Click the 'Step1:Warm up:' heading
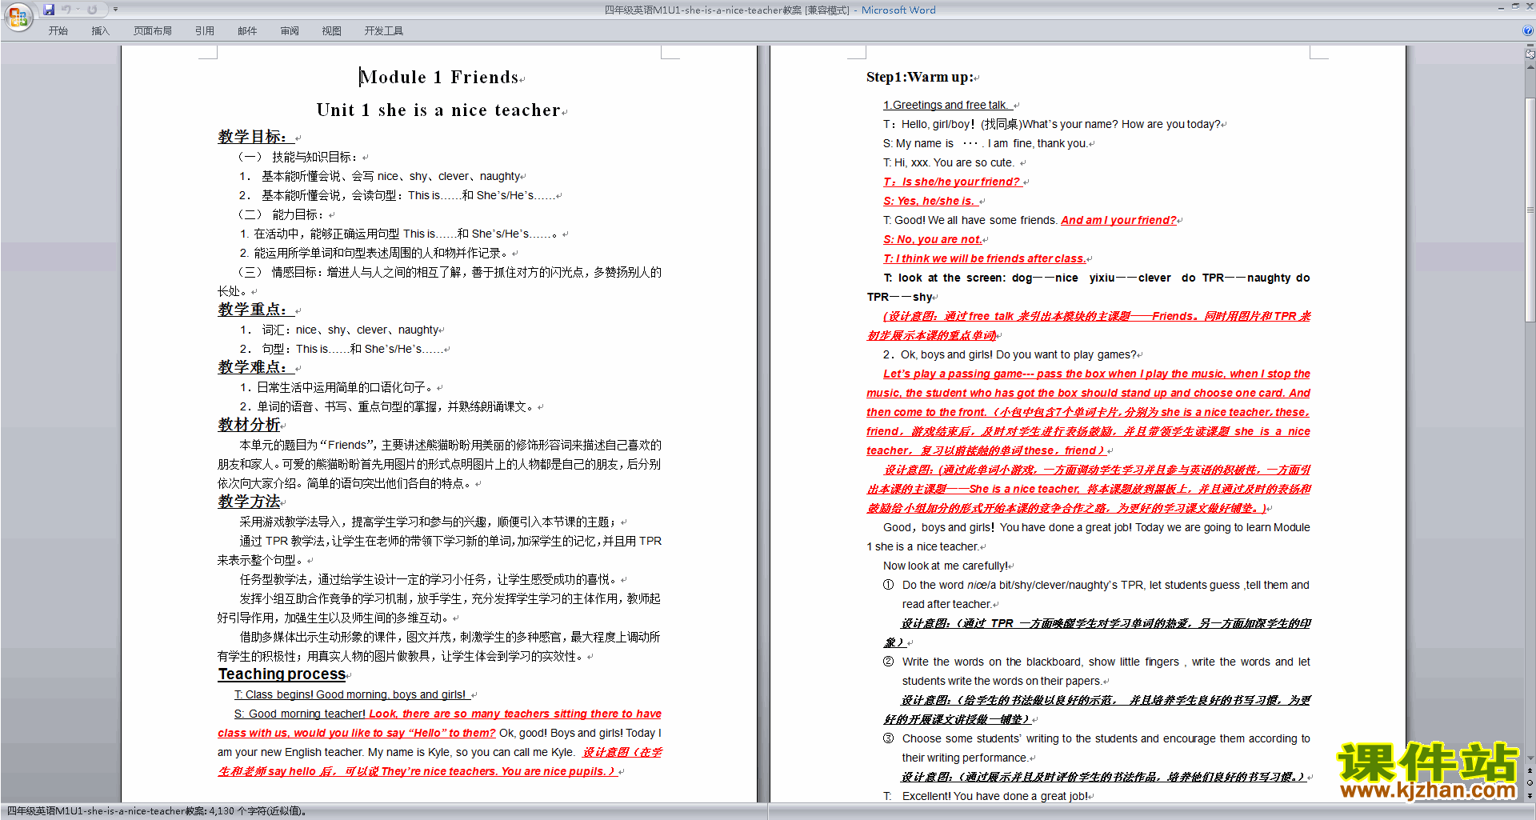Image resolution: width=1536 pixels, height=820 pixels. [x=920, y=78]
